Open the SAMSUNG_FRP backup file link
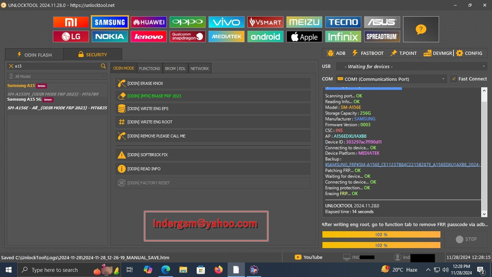Screen dimensions: 492x277 point(403,165)
